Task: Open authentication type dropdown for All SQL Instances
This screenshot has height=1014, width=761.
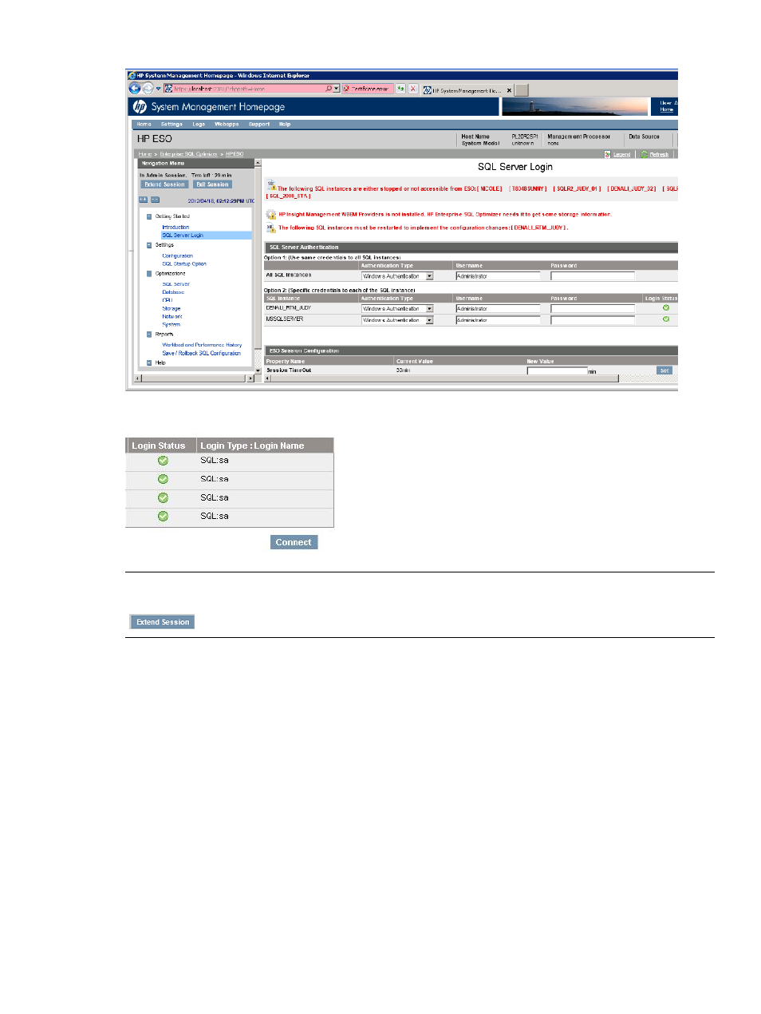Action: click(429, 276)
